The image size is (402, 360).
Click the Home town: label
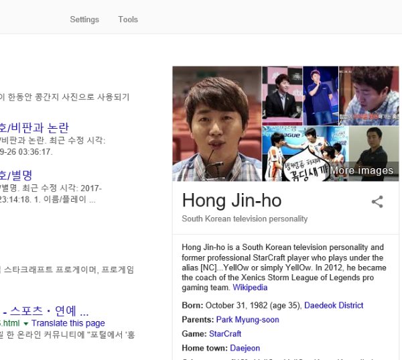(204, 348)
